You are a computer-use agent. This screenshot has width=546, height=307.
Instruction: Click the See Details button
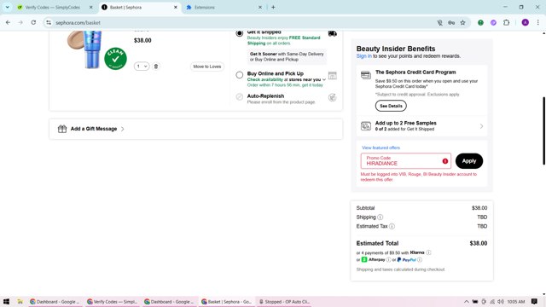click(x=391, y=106)
